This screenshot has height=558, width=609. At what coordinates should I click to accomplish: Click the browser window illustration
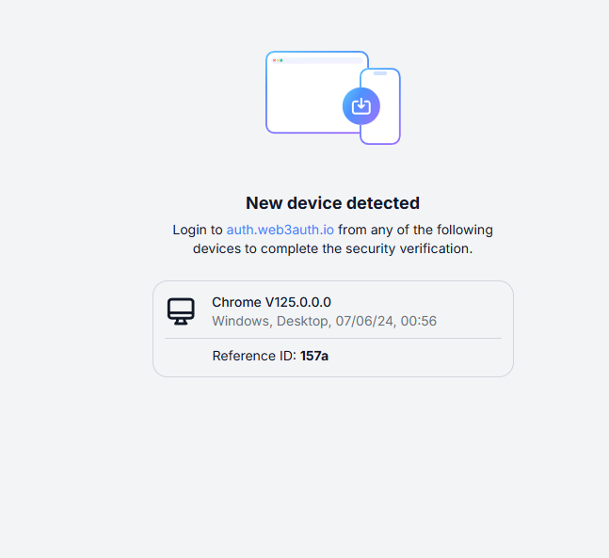[x=313, y=92]
